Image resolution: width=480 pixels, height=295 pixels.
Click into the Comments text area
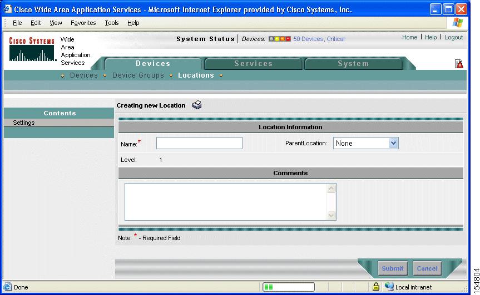pyautogui.click(x=226, y=202)
